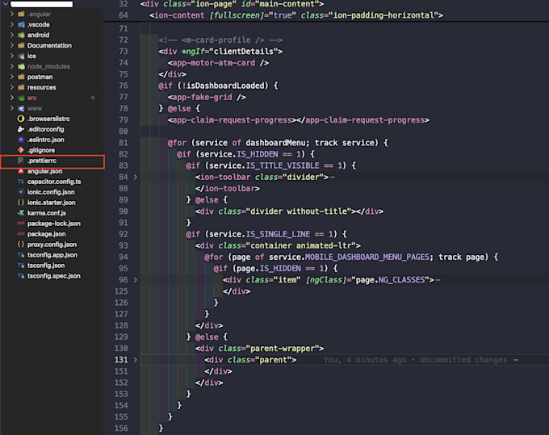Click the resources folder icon
Screen dimensions: 549x435
coord(21,87)
